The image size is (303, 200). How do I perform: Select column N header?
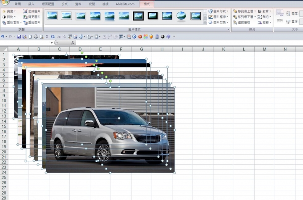(x=285, y=49)
